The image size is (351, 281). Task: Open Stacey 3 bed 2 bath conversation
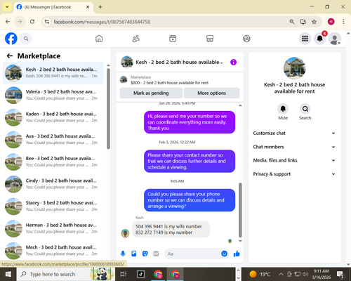tap(53, 207)
